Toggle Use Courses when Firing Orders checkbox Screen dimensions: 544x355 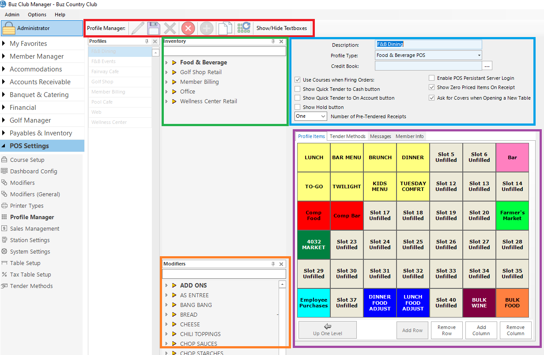(x=298, y=80)
